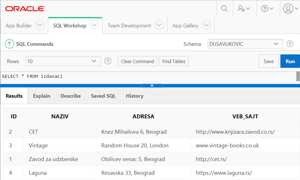The width and height of the screenshot is (300, 180).
Task: Expand the SQL Workshop dropdown arrow
Action: [94, 25]
